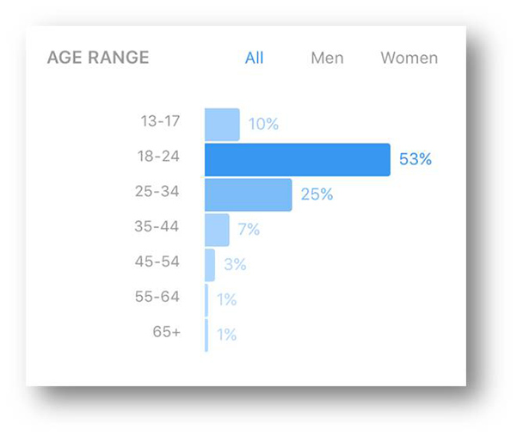Click the 18-24 age bar
The image size is (517, 437).
(x=298, y=160)
